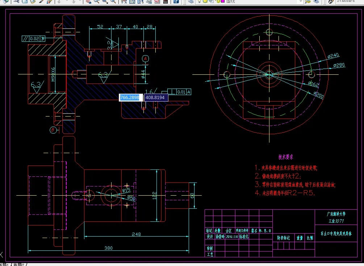Click the date 2010.3.10 cell

[x=232, y=237]
